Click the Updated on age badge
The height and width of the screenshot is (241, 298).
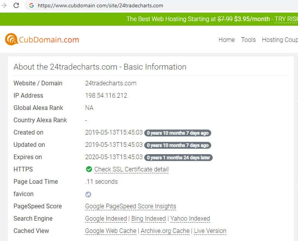pyautogui.click(x=178, y=145)
